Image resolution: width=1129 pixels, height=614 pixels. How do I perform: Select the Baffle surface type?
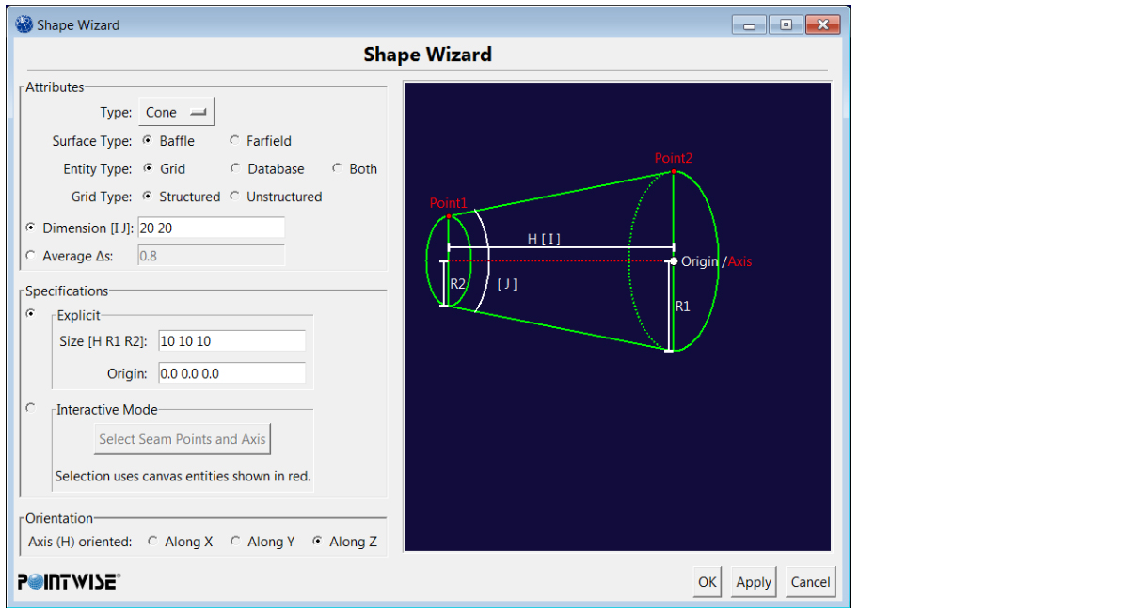[x=148, y=141]
